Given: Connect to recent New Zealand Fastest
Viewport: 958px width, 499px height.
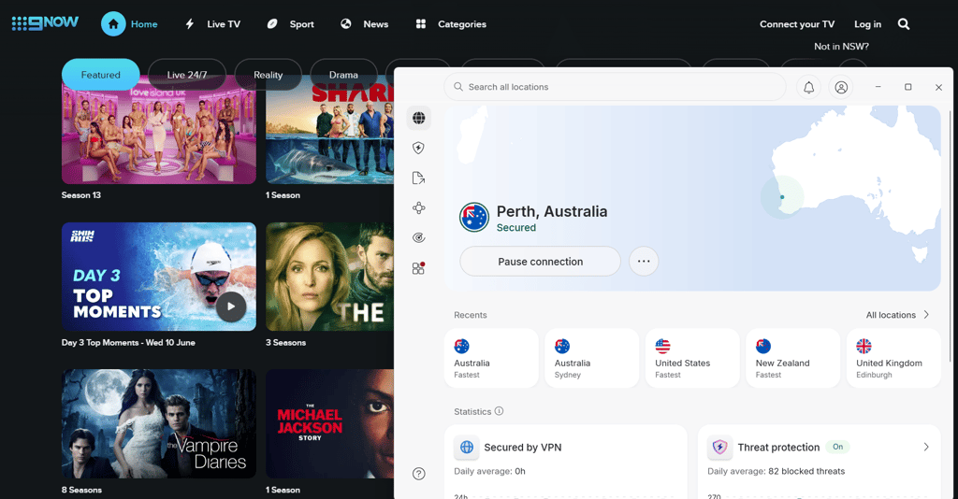Looking at the screenshot, I should [793, 358].
